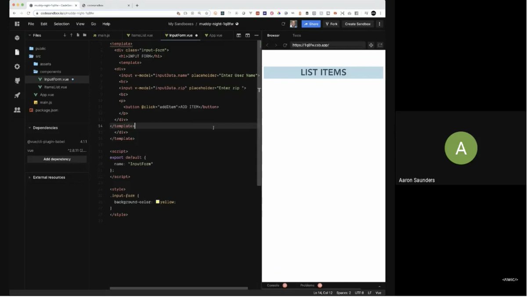
Task: Open the Help menu
Action: 106,24
